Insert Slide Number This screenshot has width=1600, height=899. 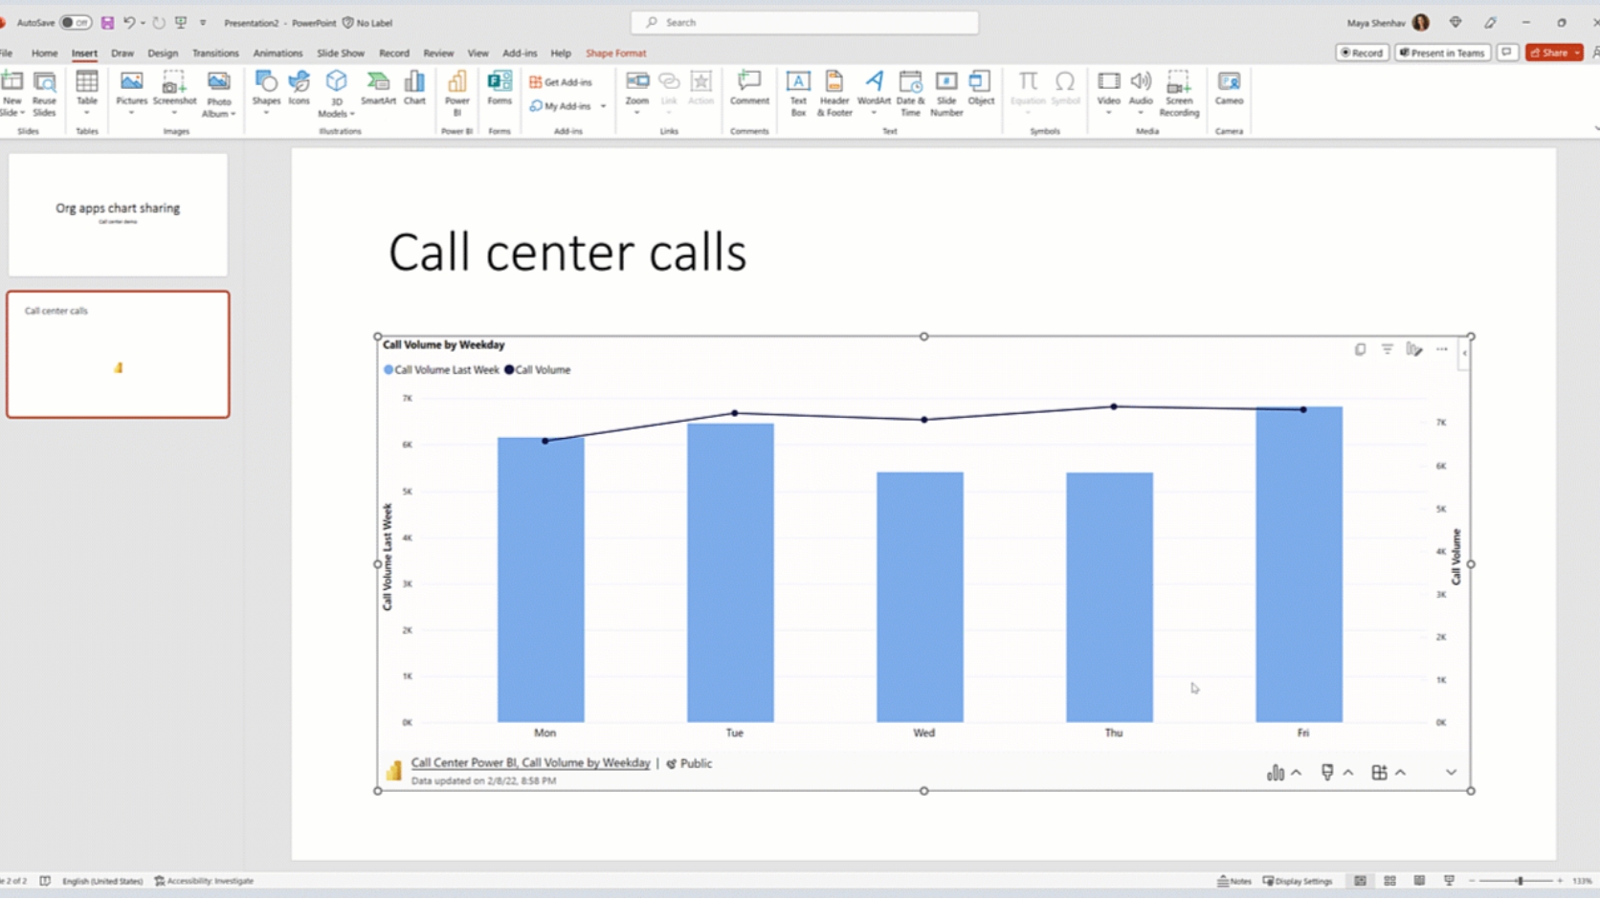[x=946, y=94]
